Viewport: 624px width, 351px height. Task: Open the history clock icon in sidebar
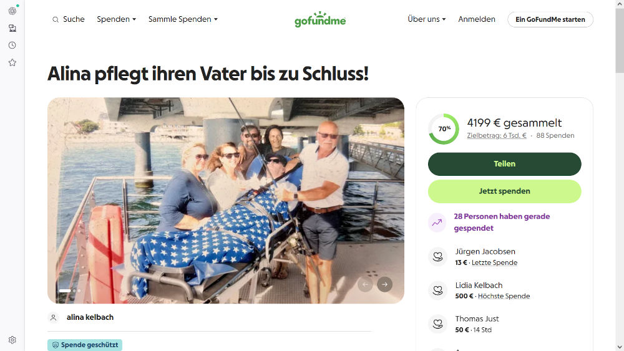coord(12,46)
